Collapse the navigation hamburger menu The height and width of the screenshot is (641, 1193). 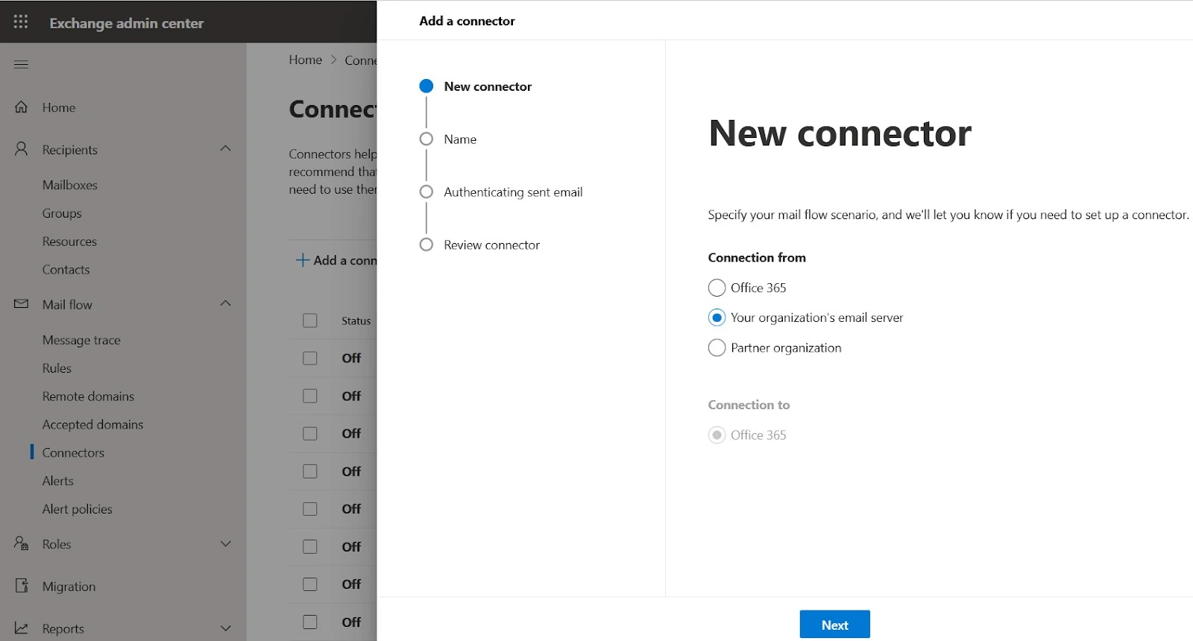point(21,64)
